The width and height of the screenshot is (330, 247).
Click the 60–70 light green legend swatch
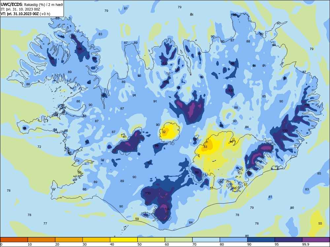tap(179, 240)
